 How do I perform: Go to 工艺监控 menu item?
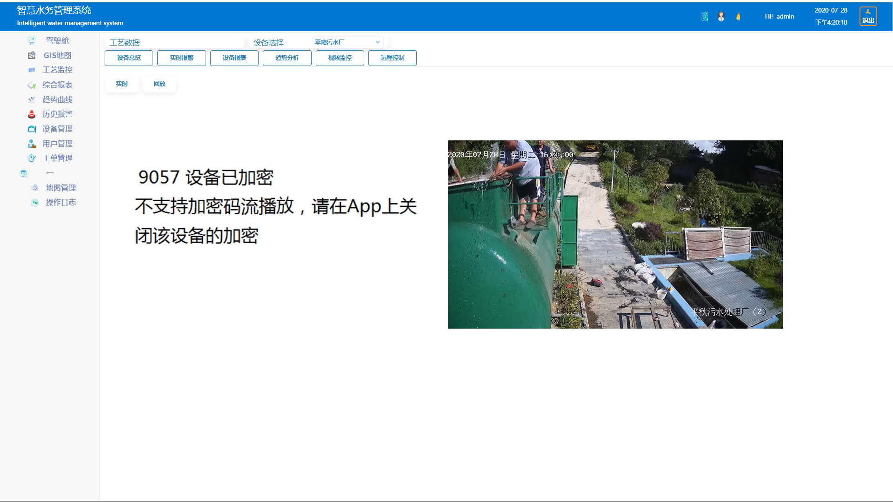click(57, 70)
